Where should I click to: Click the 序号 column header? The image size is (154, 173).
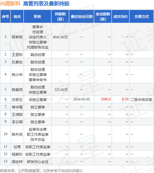[5, 17]
